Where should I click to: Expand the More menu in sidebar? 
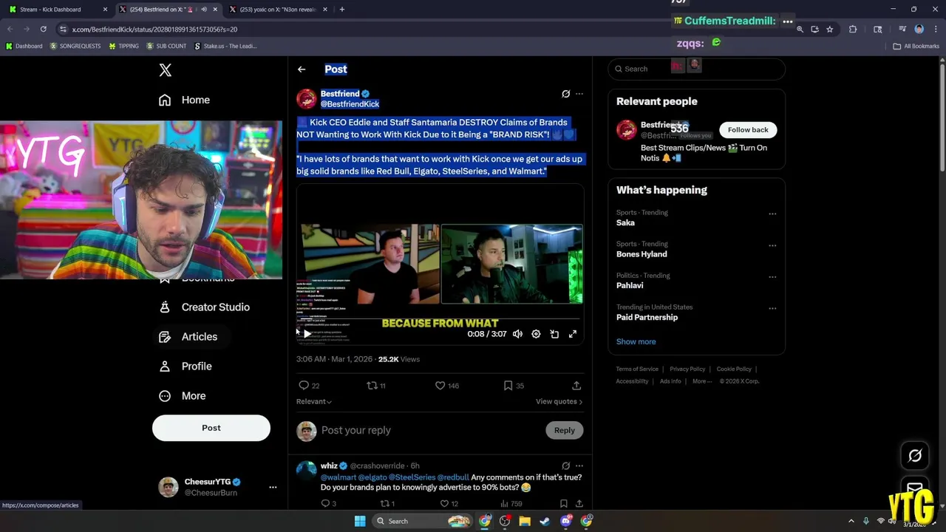(x=182, y=395)
